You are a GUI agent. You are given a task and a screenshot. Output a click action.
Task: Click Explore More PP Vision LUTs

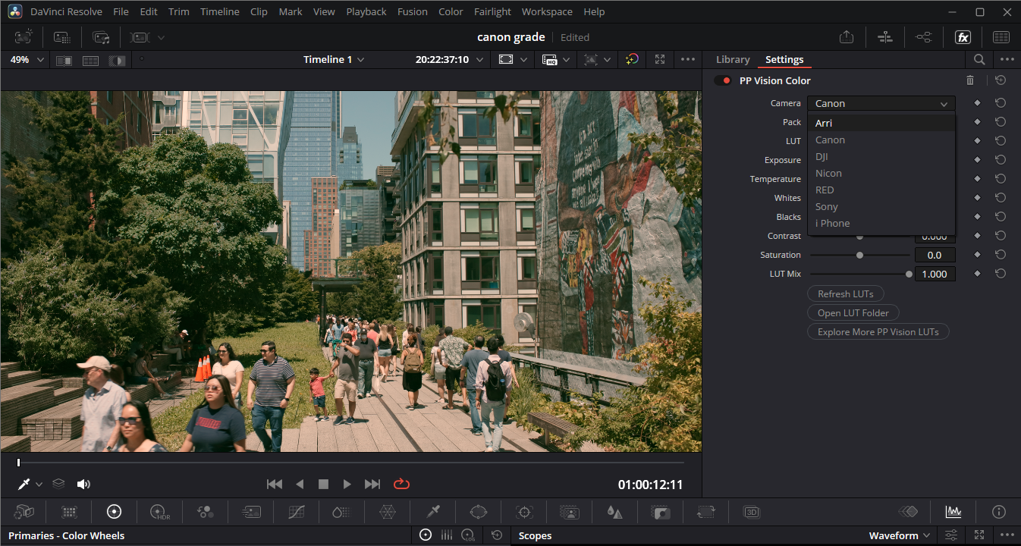pos(878,331)
